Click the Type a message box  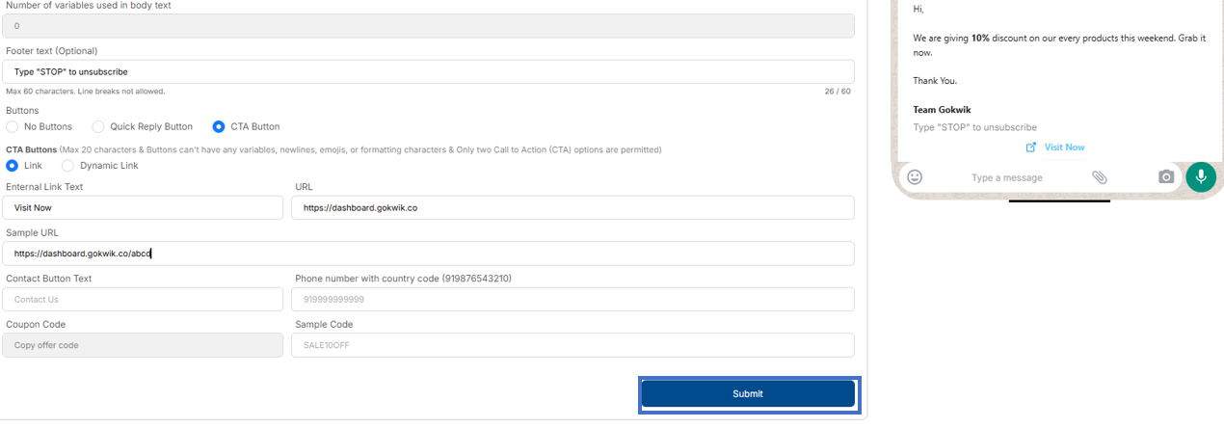click(1006, 177)
